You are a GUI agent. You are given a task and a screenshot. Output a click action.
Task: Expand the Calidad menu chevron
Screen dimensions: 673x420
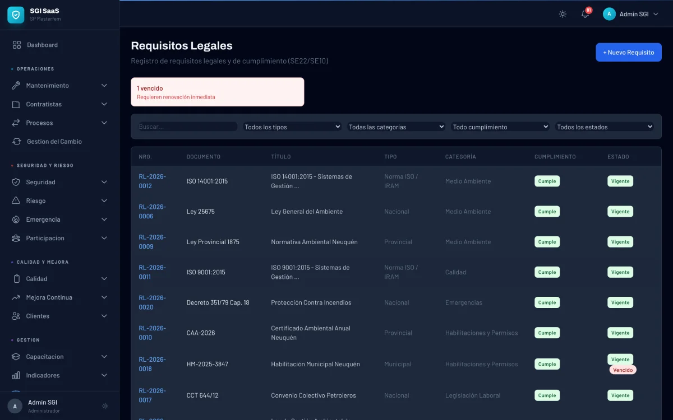point(104,279)
